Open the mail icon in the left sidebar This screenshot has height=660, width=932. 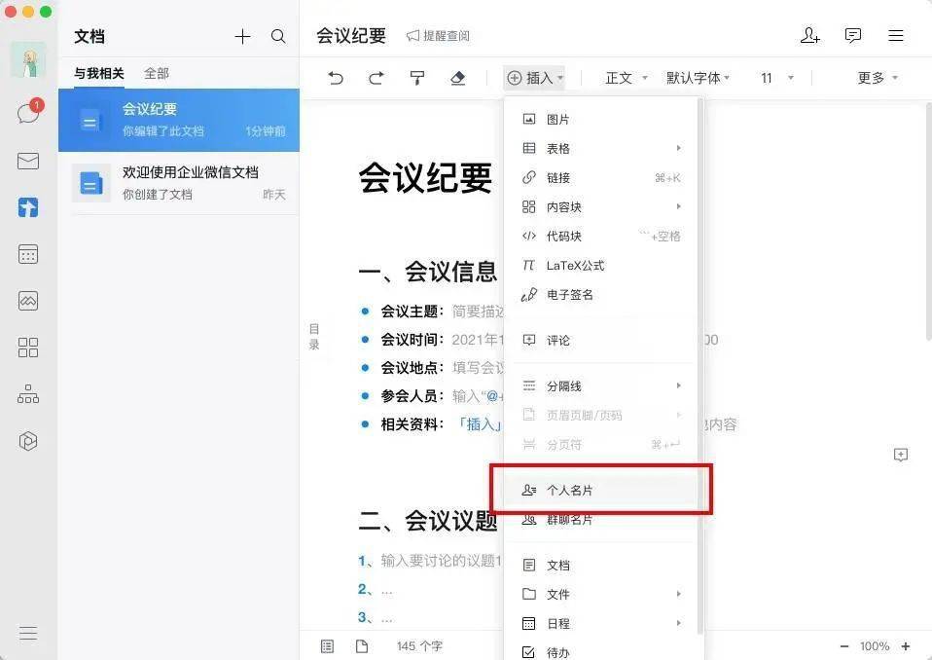coord(27,161)
